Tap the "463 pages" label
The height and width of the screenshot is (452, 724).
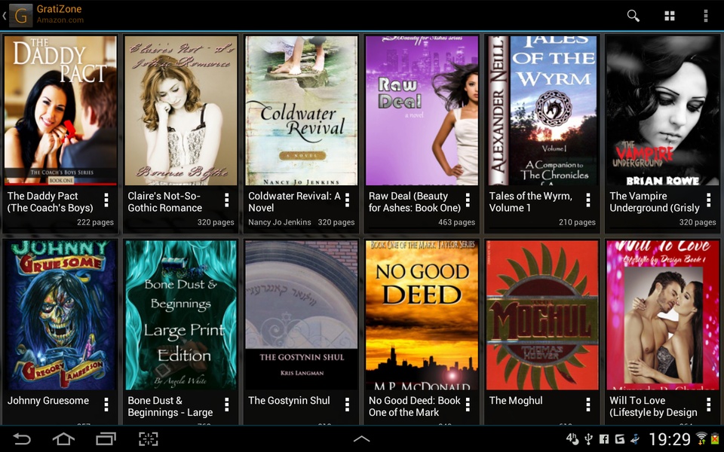tap(457, 222)
